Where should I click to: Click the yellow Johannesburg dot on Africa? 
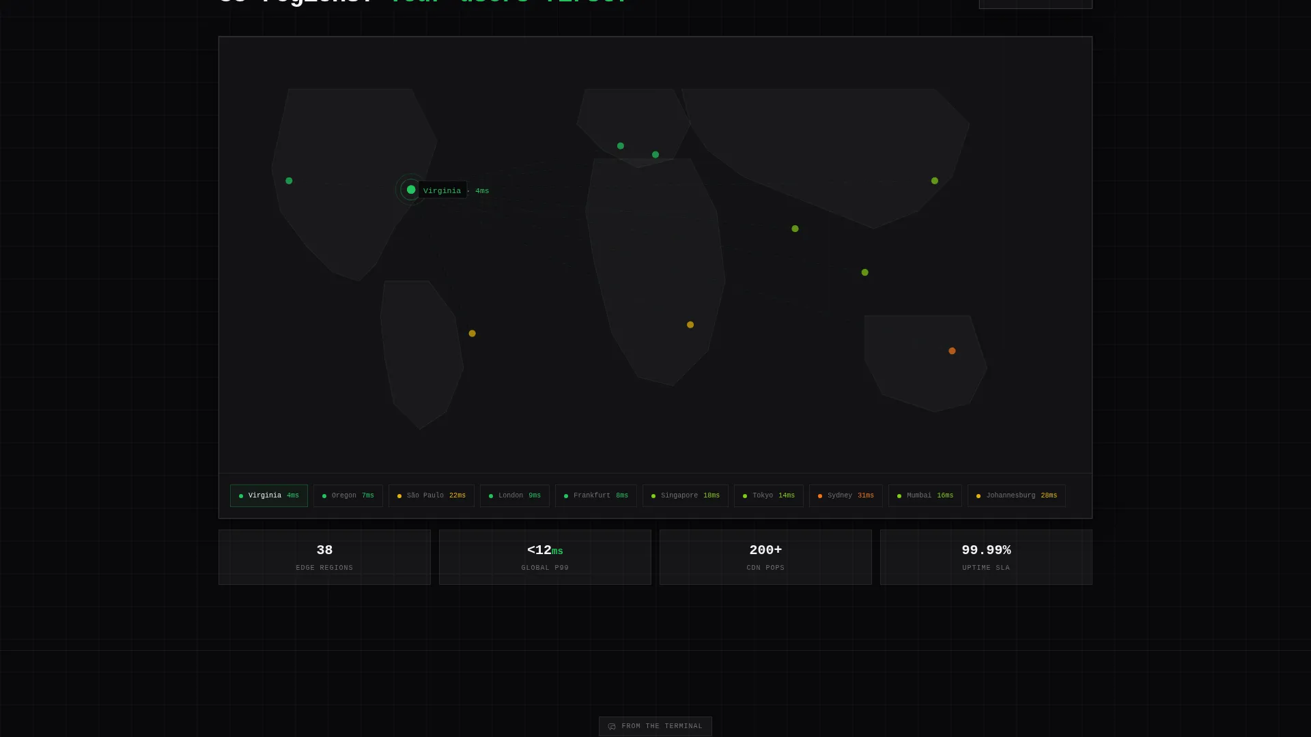[690, 325]
